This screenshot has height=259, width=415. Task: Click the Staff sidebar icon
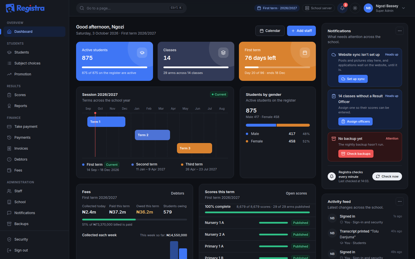(9, 191)
